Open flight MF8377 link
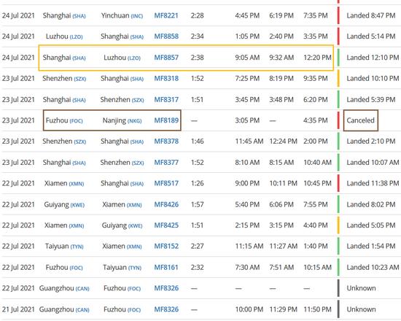Screen dimensions: 401x321 point(166,163)
